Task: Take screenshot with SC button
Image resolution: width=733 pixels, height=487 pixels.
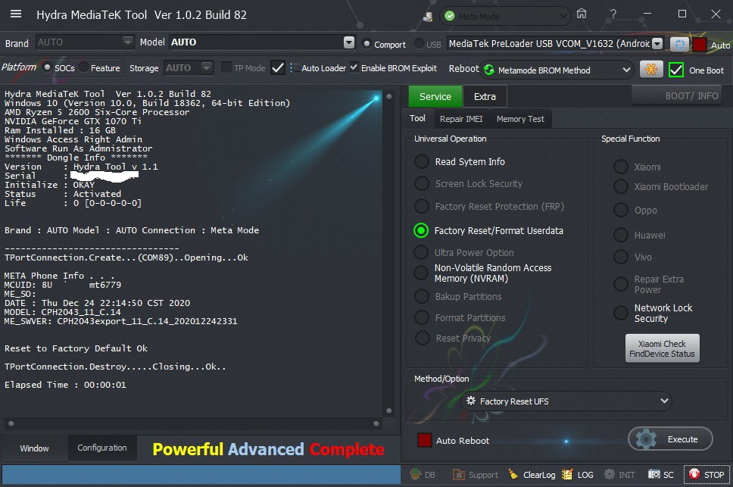Action: [x=660, y=475]
